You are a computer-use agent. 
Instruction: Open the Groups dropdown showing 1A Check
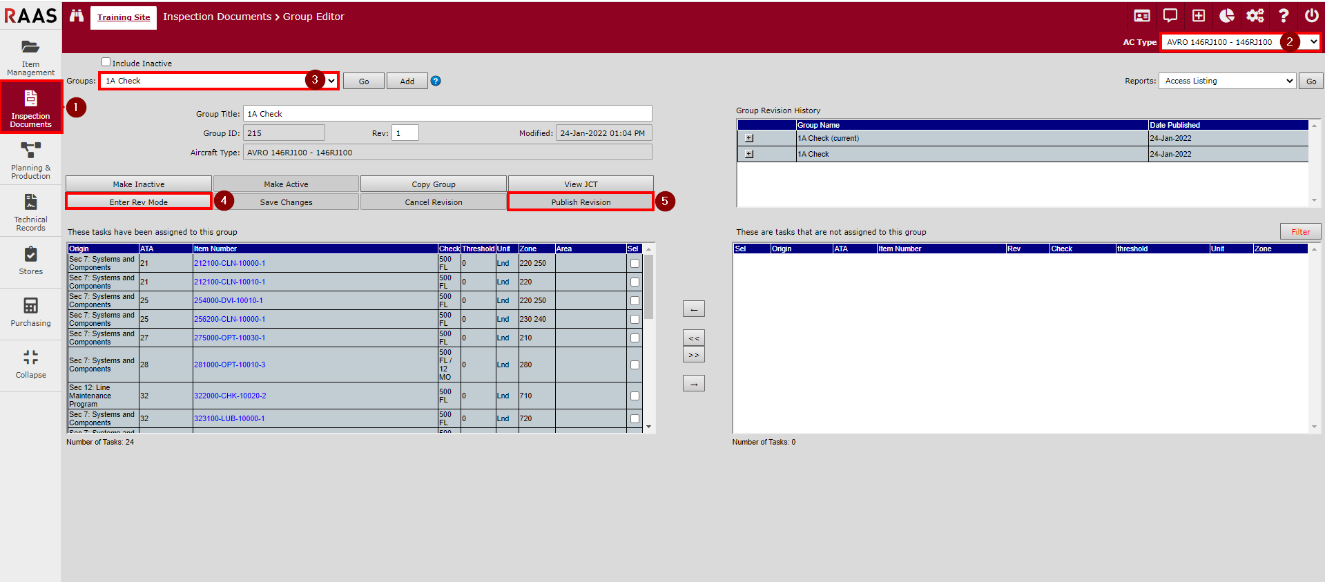(218, 81)
